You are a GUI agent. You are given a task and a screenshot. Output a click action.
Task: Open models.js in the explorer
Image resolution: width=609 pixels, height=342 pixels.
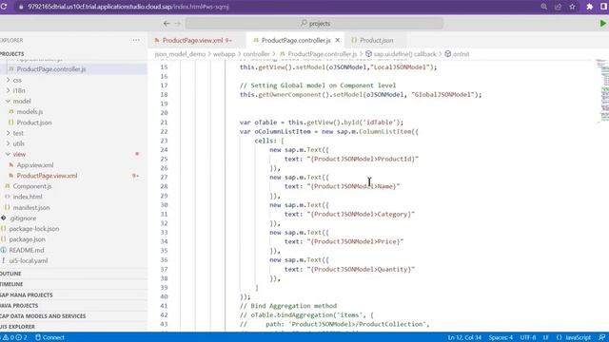pos(29,112)
